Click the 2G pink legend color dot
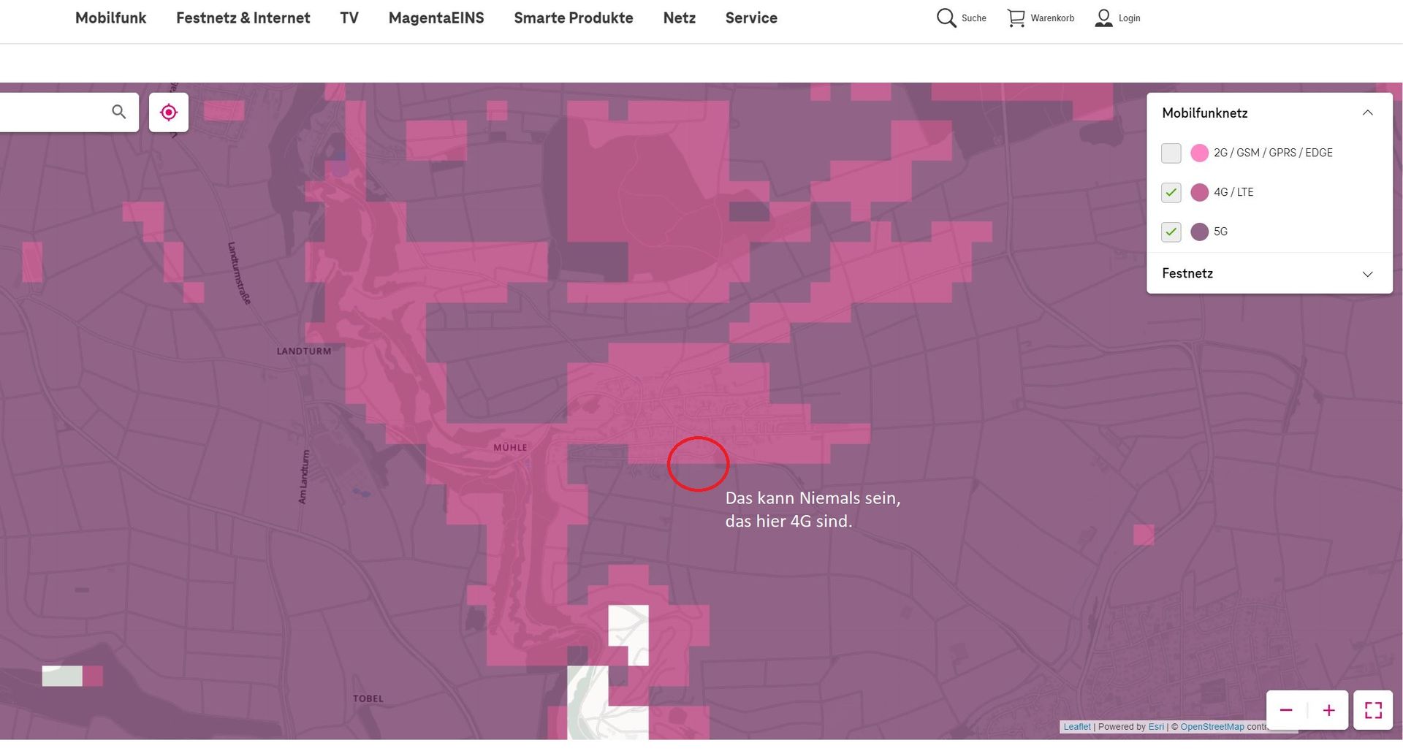Screen dimensions: 1403x751 tap(1199, 153)
